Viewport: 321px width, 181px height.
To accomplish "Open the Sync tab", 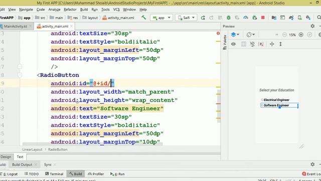I will pos(48,164).
